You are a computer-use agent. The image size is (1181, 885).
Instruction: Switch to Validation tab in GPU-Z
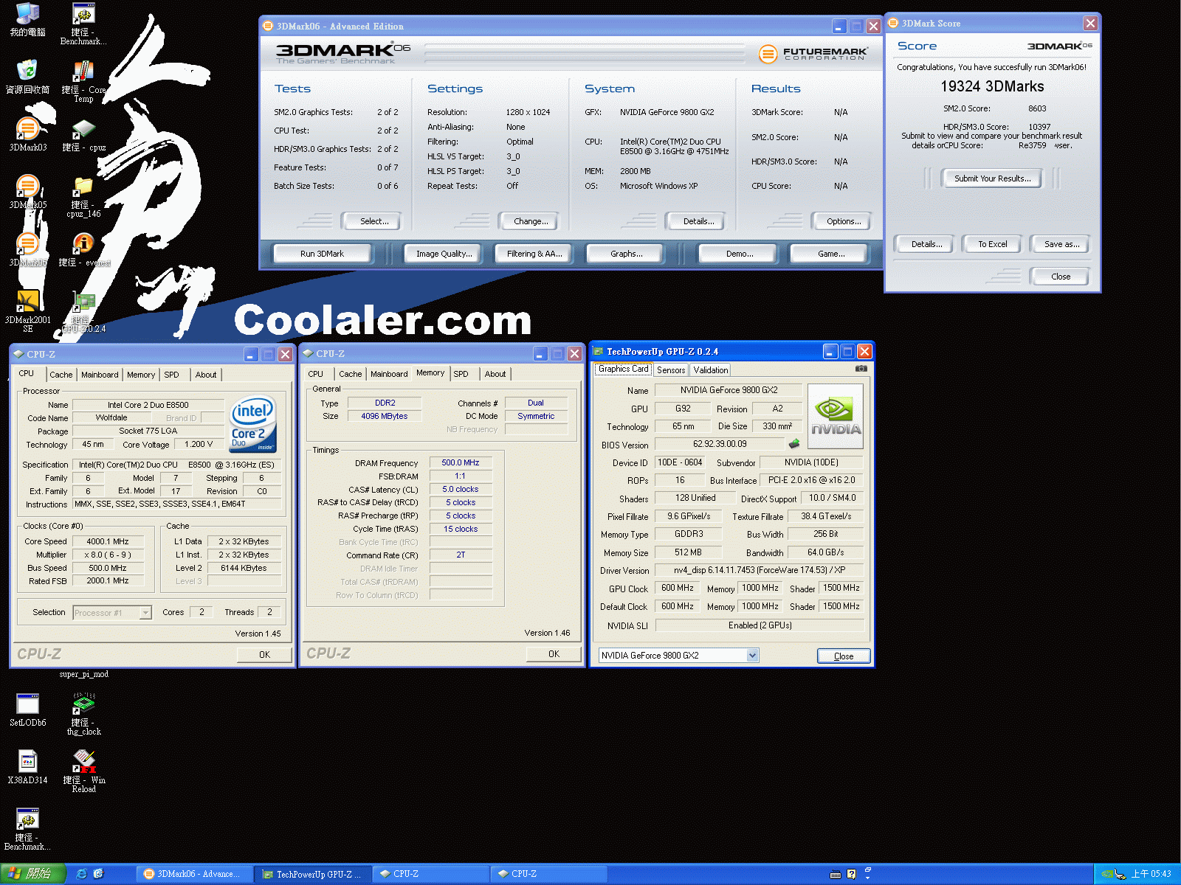(711, 370)
